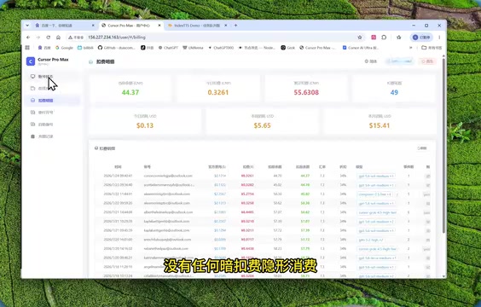Open the Google bookmark
Screen dimensions: 481x307
(x=64, y=48)
